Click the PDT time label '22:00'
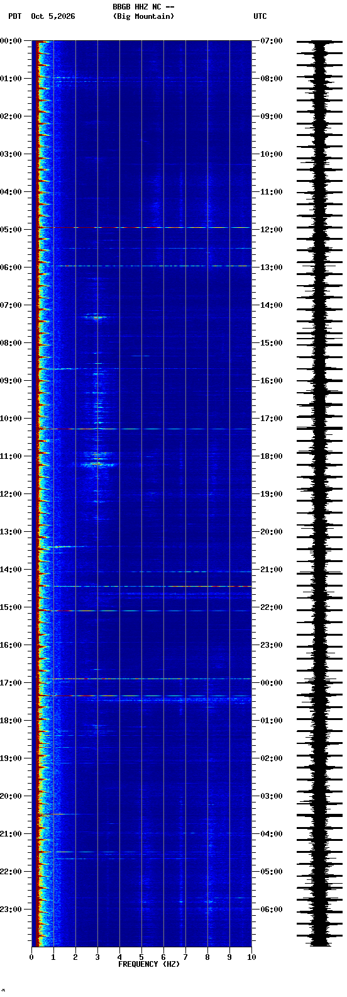The image size is (347, 997). click(11, 872)
